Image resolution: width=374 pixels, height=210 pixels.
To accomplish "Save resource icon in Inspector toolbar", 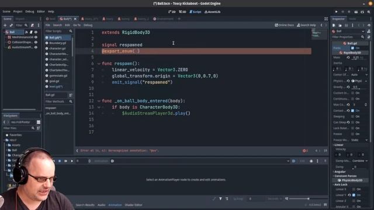I will click(x=347, y=25).
